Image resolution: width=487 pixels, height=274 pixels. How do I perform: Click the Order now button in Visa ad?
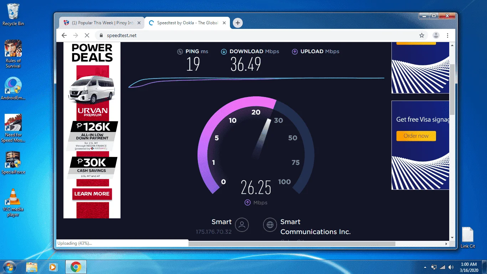416,136
